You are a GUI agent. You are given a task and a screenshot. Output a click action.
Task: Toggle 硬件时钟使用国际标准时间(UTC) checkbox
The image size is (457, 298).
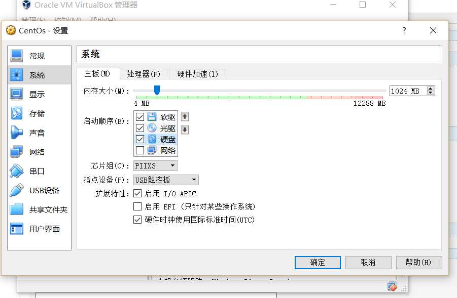(137, 220)
